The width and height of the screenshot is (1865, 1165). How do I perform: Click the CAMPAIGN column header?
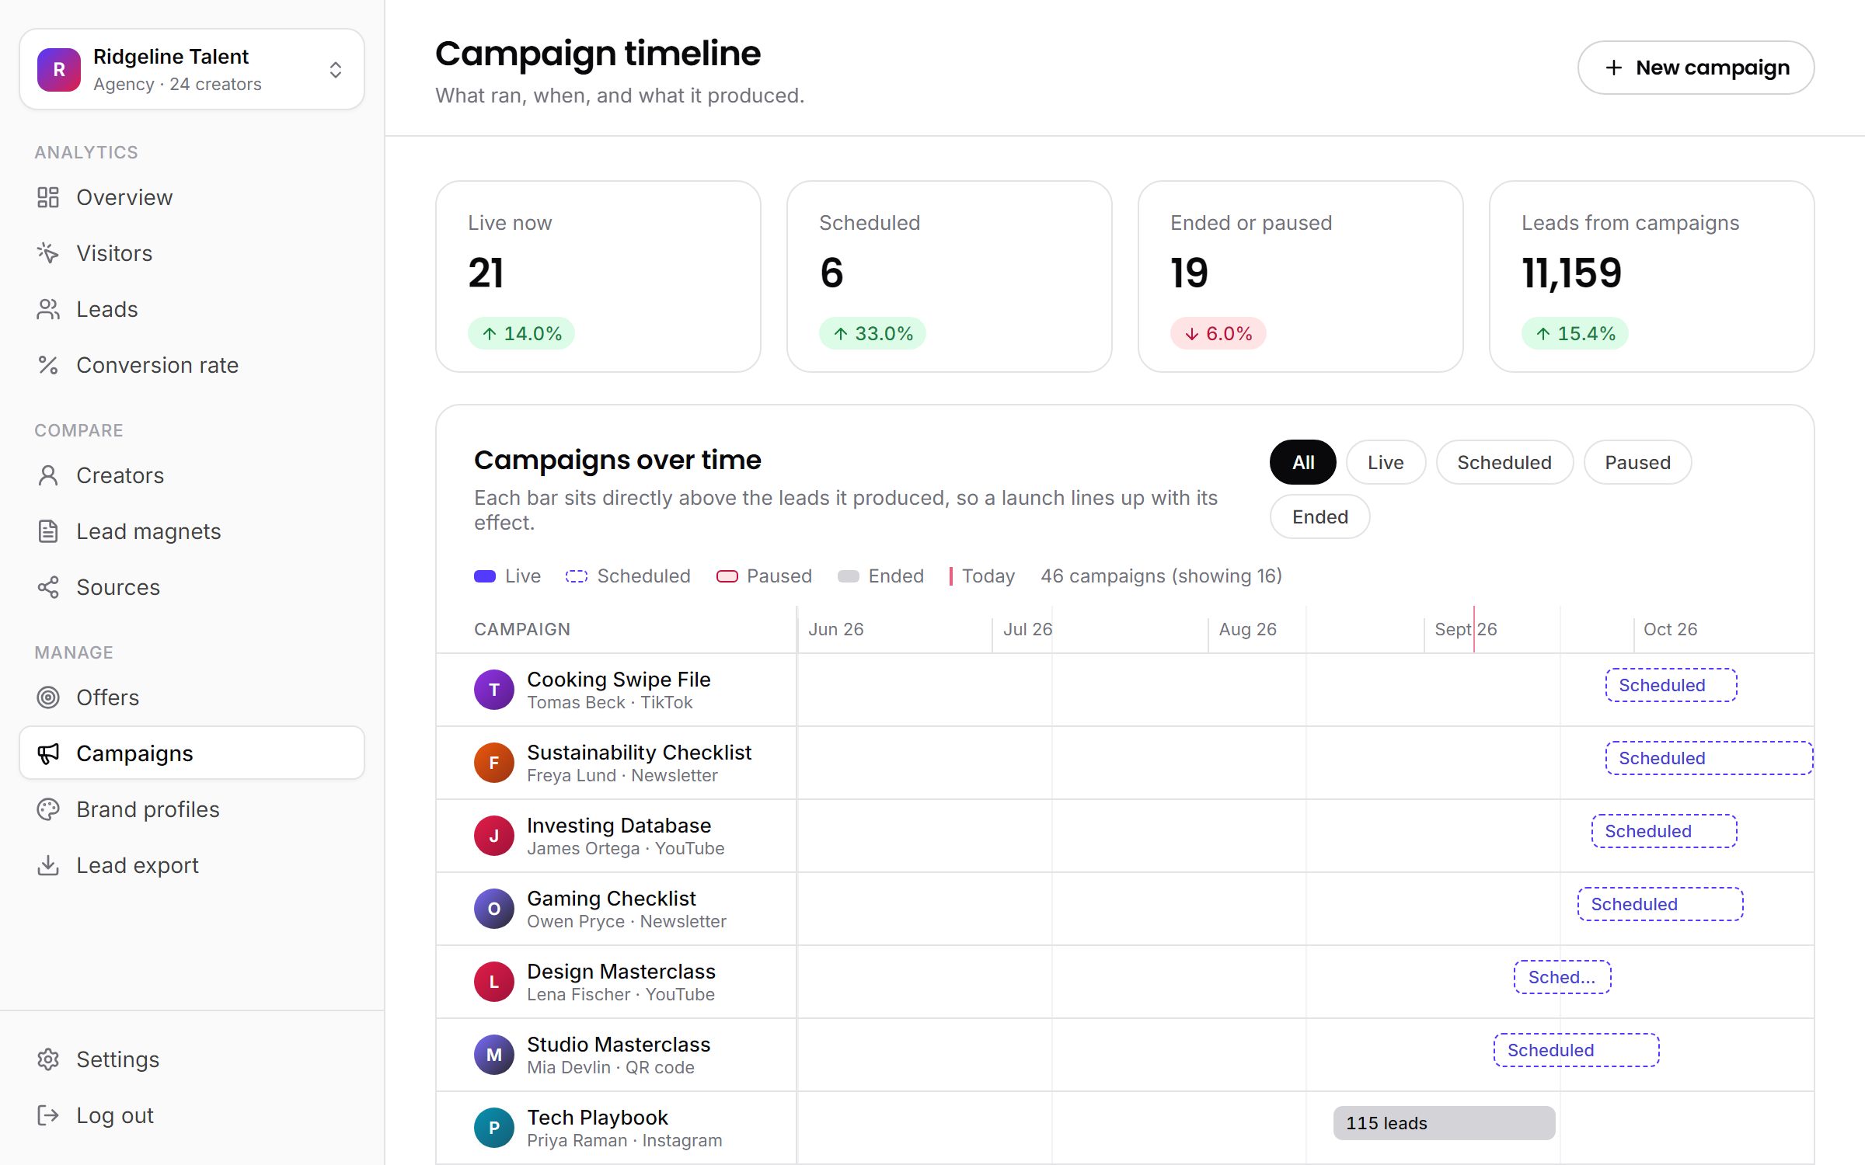click(522, 629)
